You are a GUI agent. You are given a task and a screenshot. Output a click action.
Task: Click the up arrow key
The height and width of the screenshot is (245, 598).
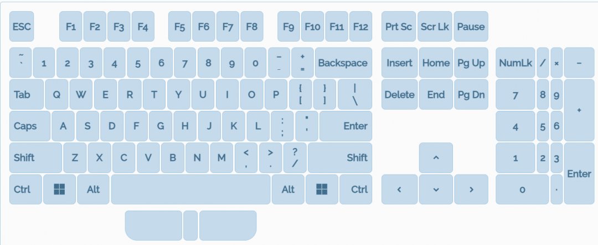pos(436,158)
